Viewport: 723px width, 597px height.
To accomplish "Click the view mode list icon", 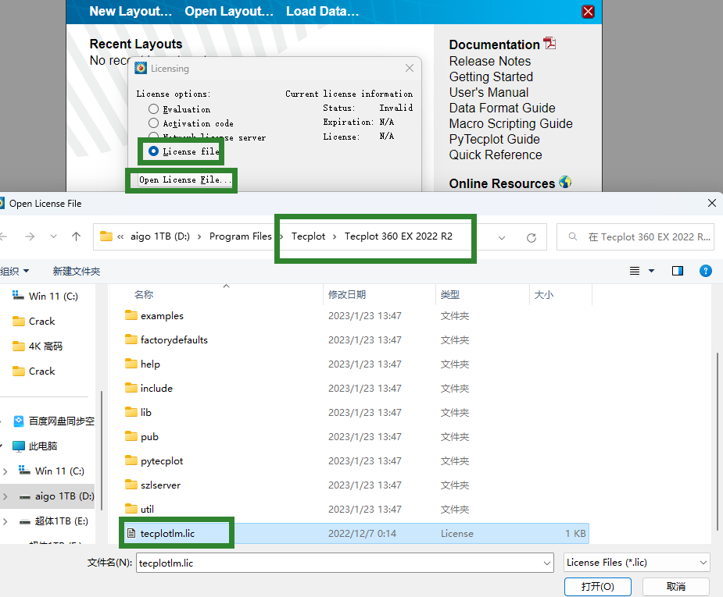I will tap(635, 271).
